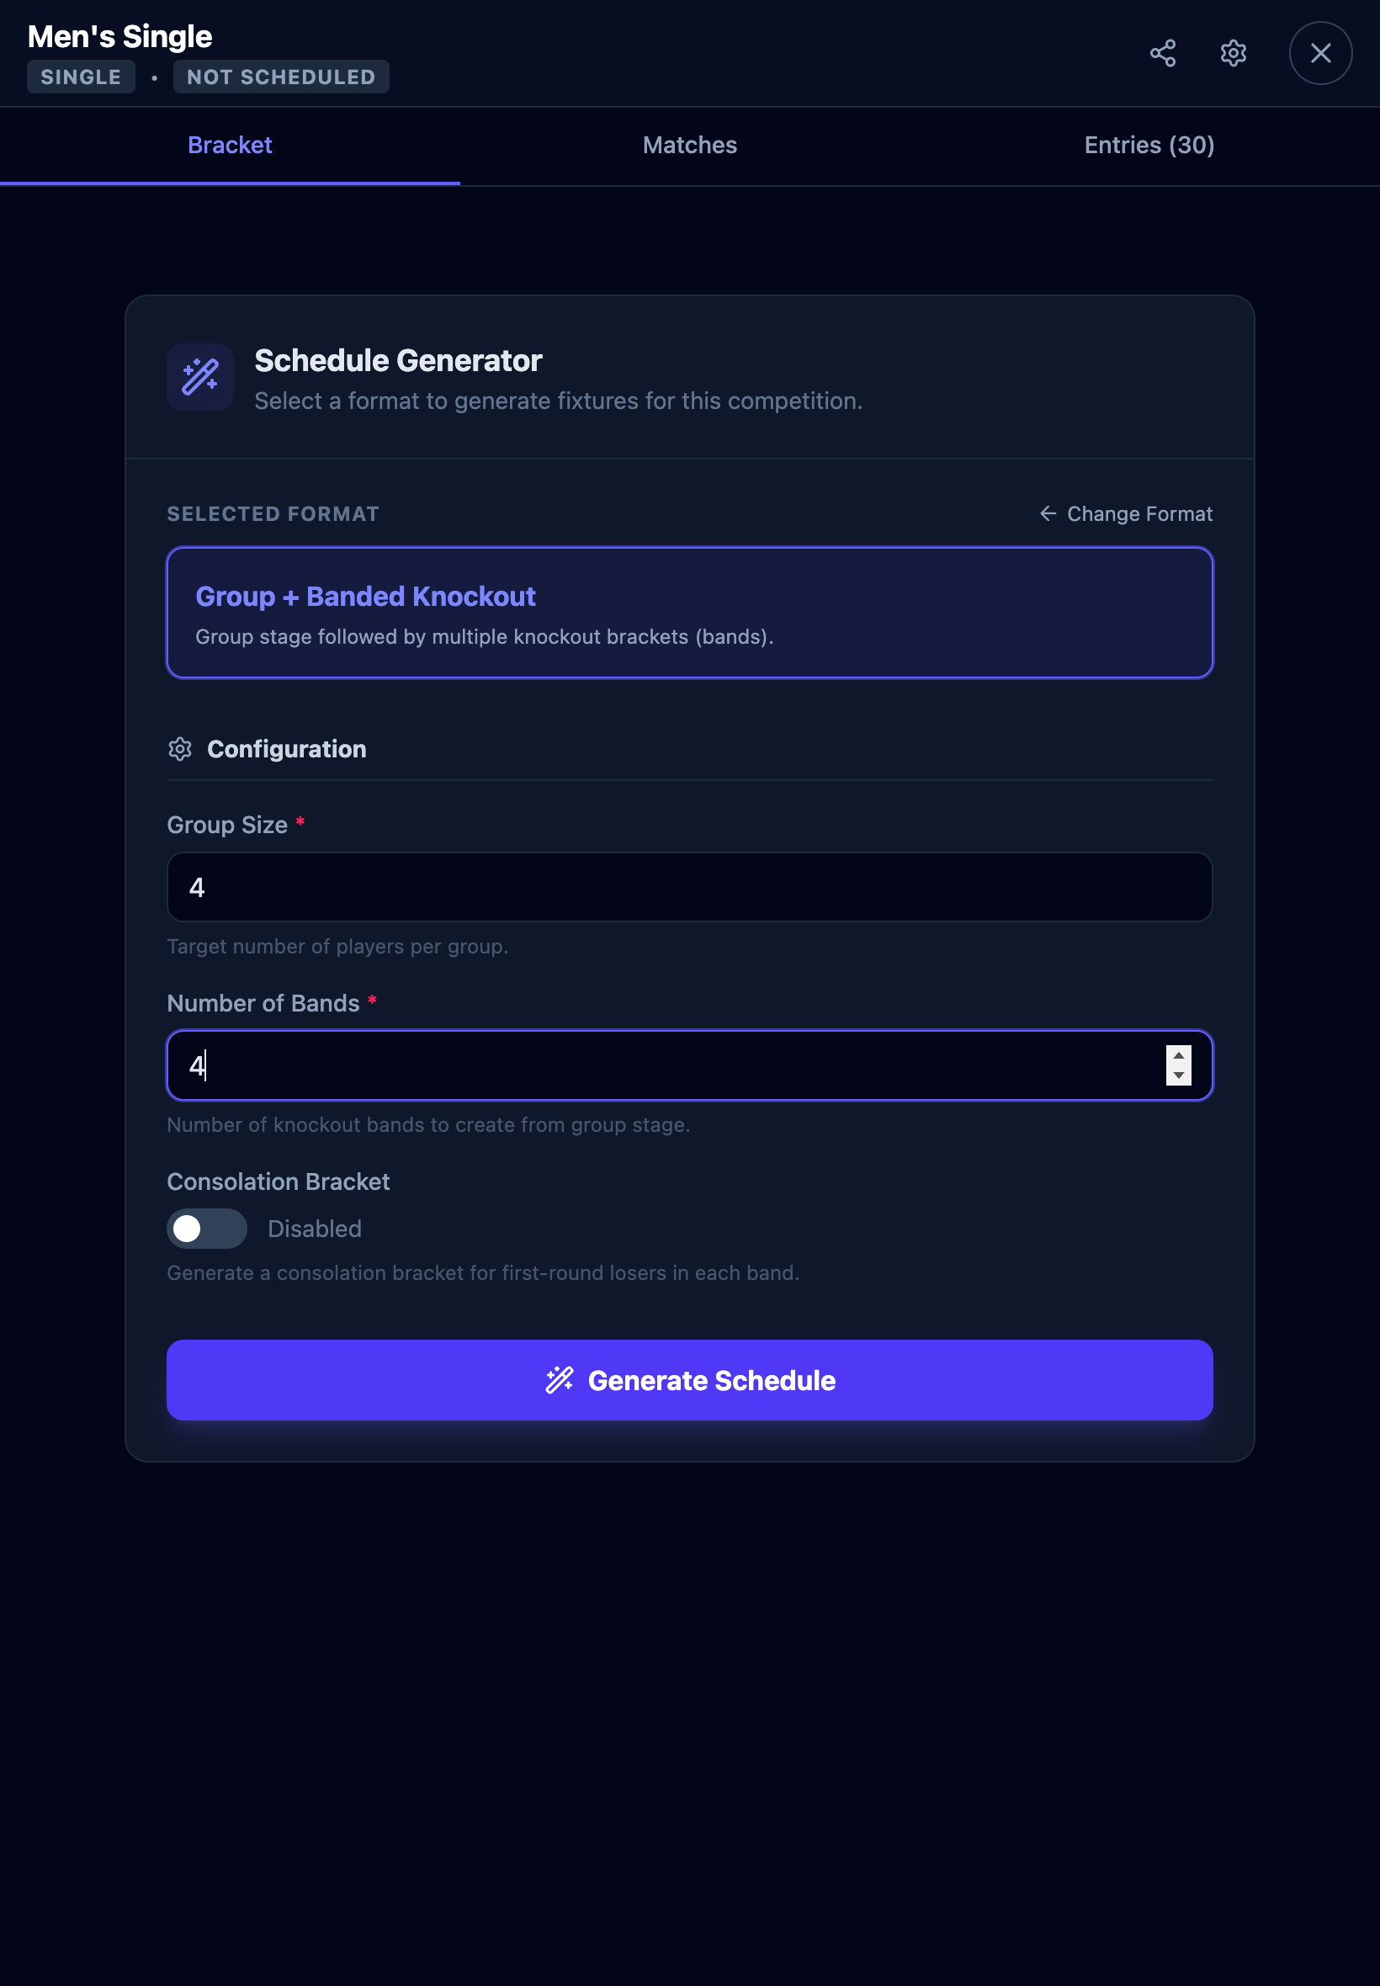Click the SINGLE type badge

click(x=81, y=77)
